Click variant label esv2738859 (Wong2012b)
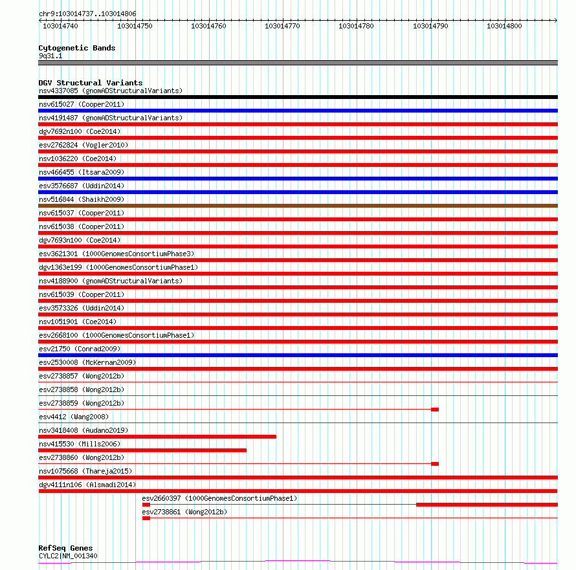 tap(82, 403)
